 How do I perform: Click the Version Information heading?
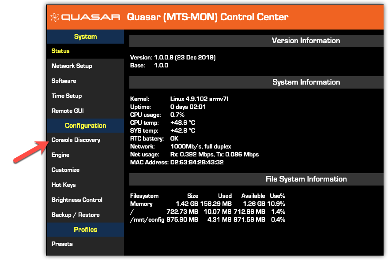click(306, 41)
